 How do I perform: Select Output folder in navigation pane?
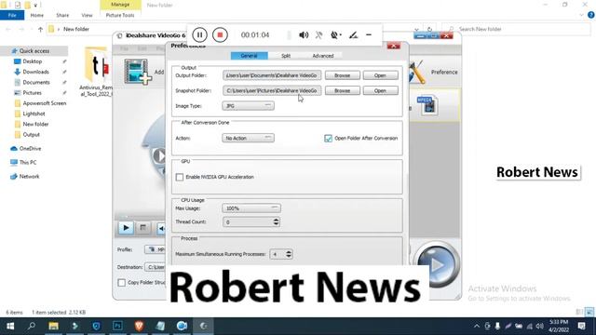click(x=31, y=134)
